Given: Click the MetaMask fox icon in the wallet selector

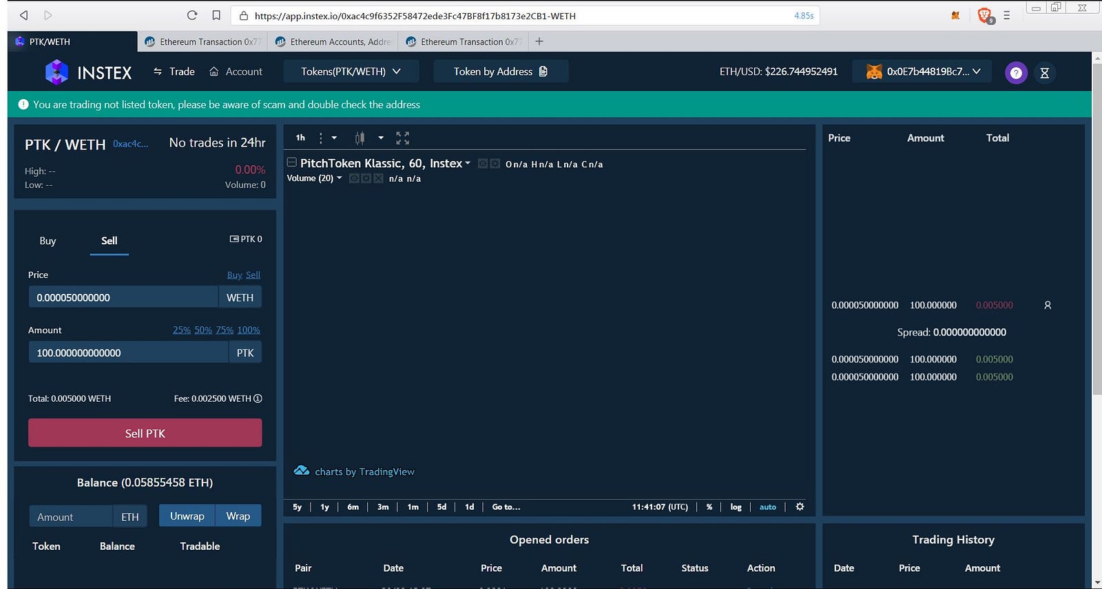Looking at the screenshot, I should point(874,72).
